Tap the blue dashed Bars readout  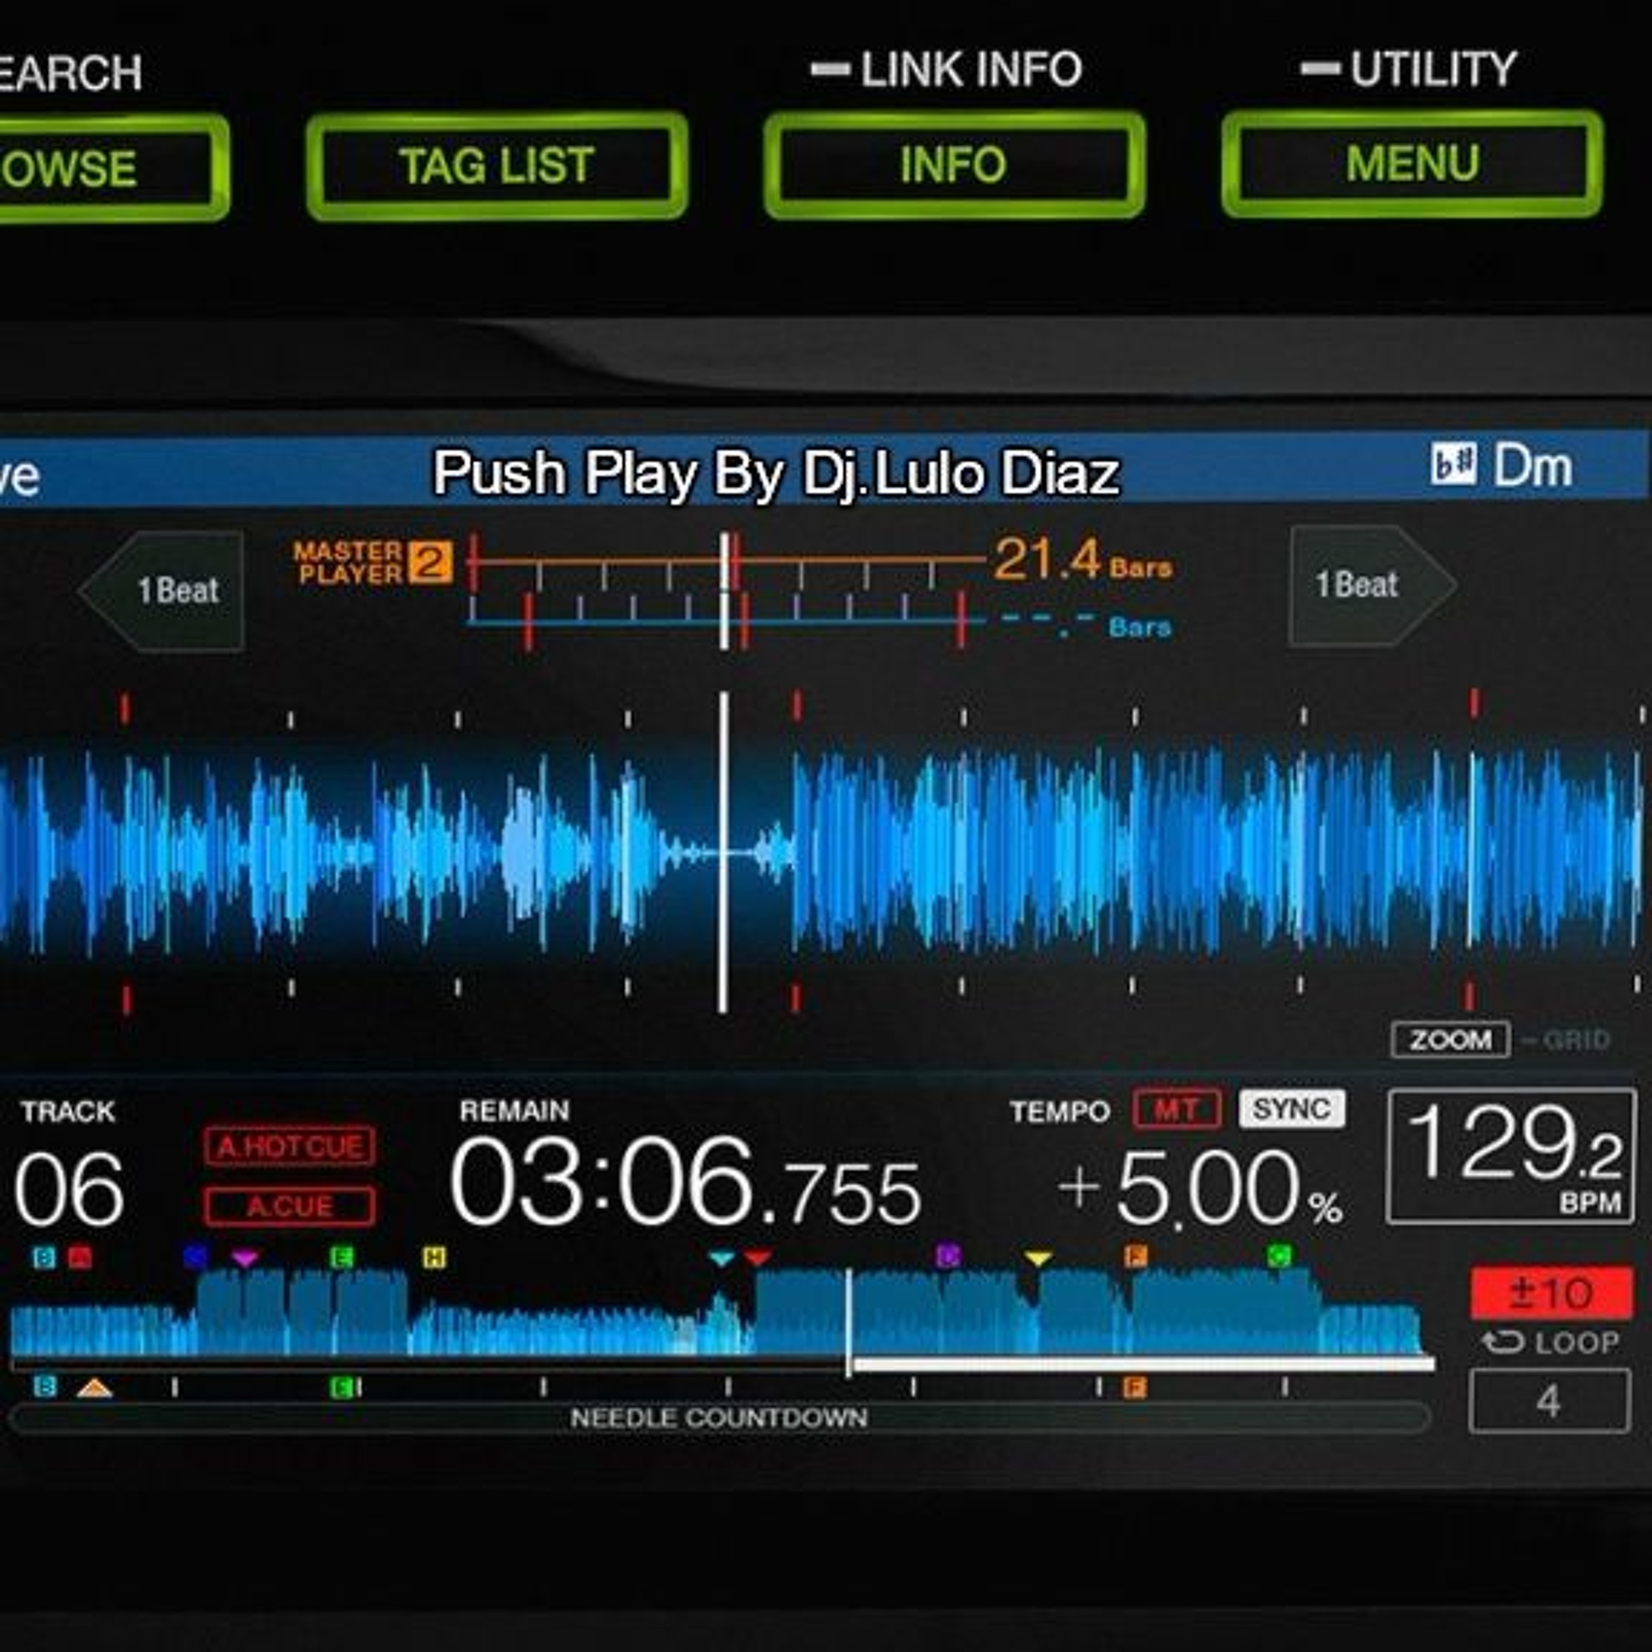[x=1086, y=626]
